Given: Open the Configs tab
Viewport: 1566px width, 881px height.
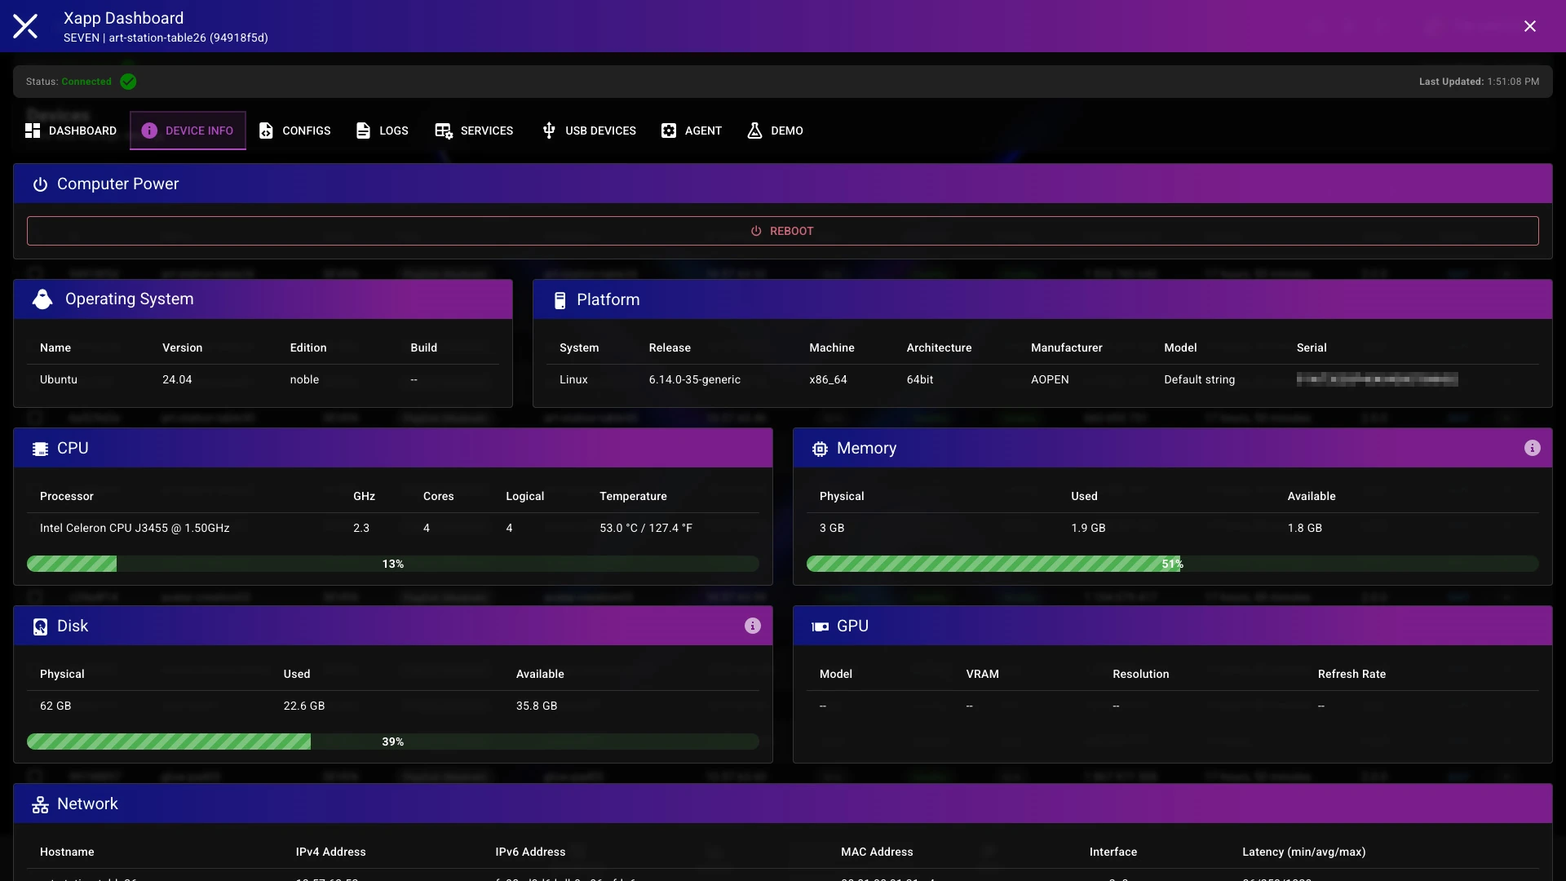Looking at the screenshot, I should click(x=294, y=131).
